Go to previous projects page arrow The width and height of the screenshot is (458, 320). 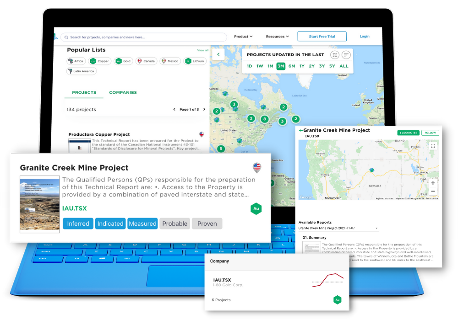coord(174,109)
